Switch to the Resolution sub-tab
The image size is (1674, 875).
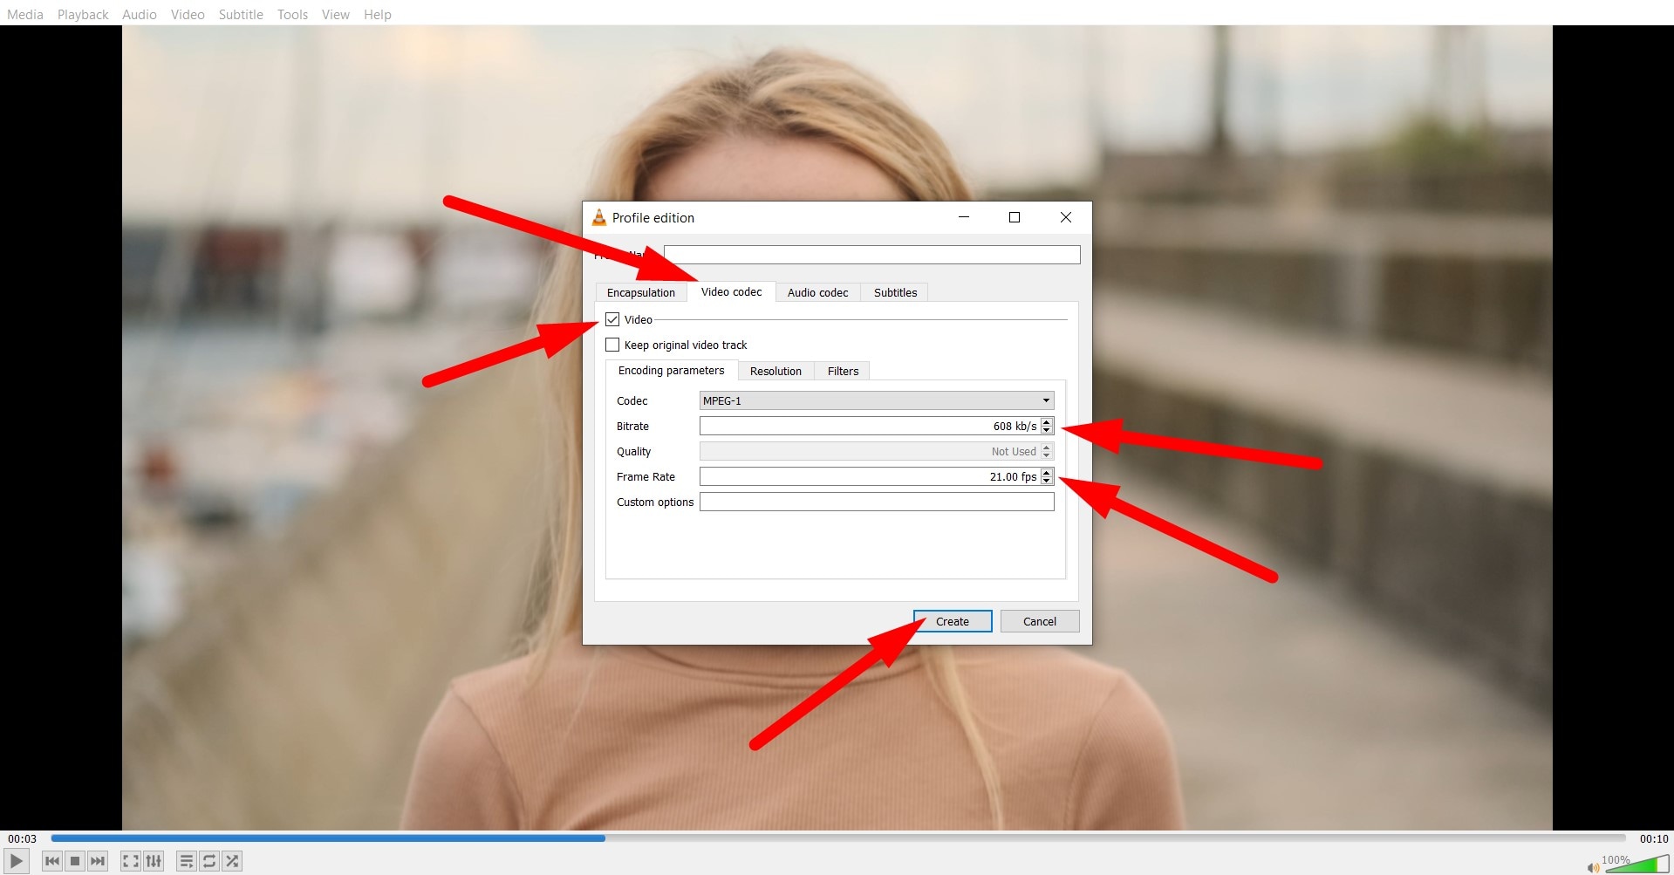[776, 371]
